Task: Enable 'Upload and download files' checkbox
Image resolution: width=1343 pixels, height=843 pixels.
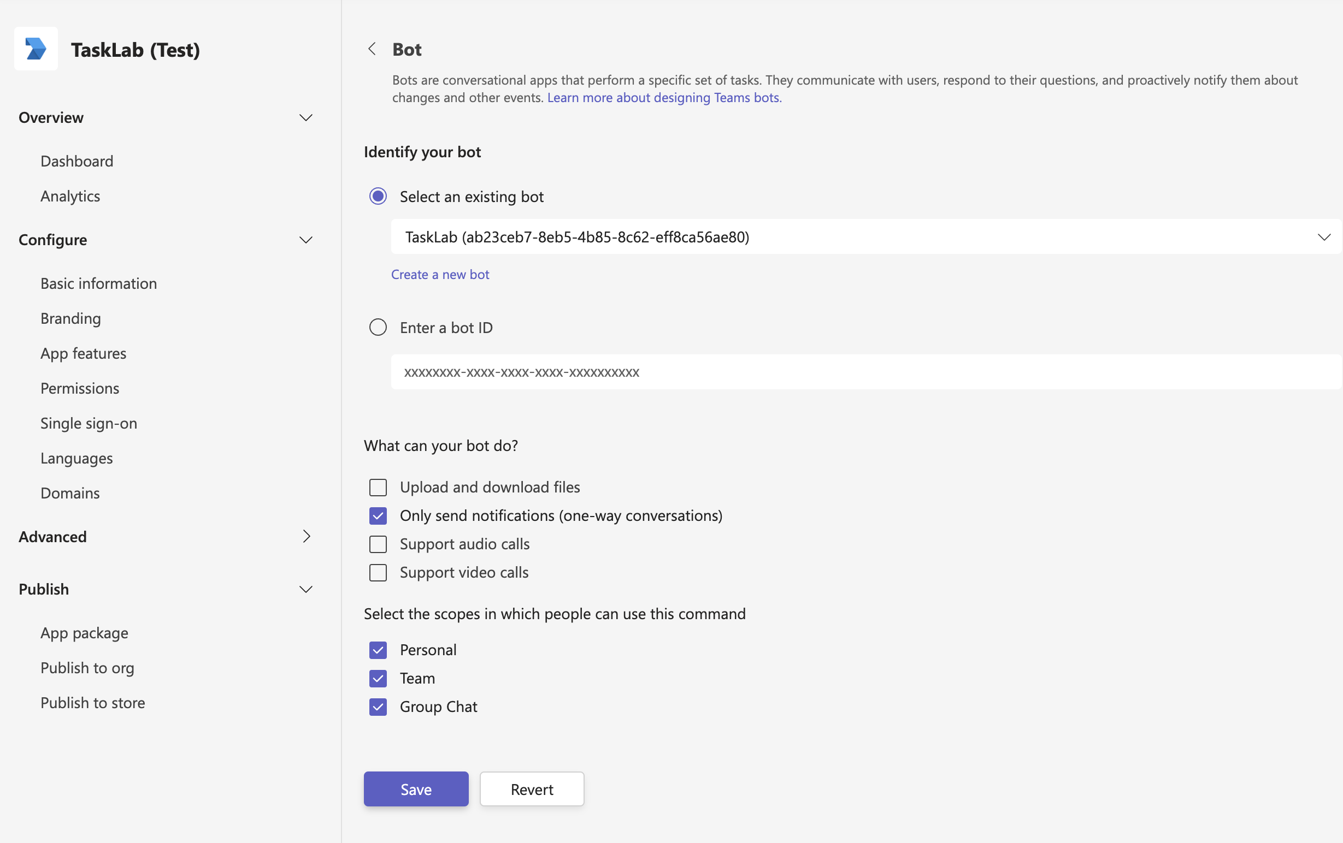Action: pos(378,487)
